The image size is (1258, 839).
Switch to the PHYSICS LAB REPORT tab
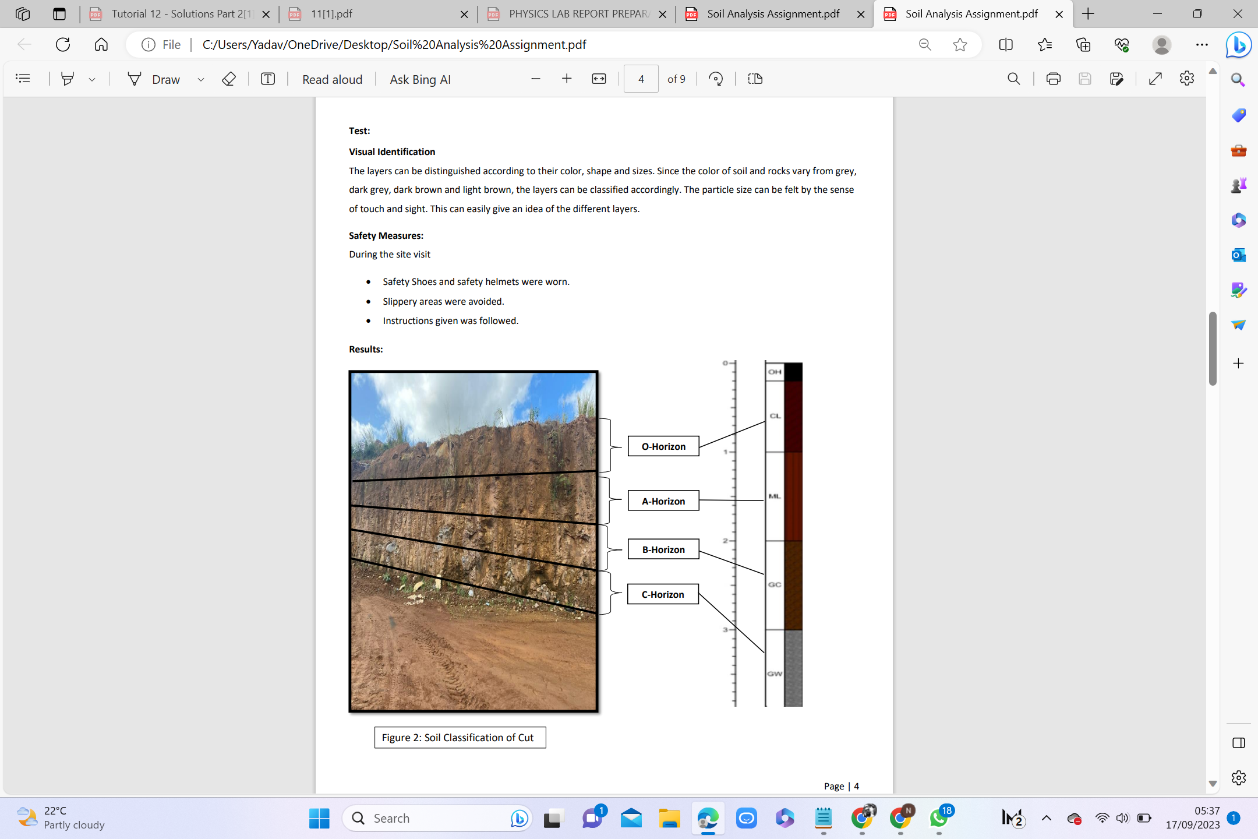pyautogui.click(x=577, y=13)
